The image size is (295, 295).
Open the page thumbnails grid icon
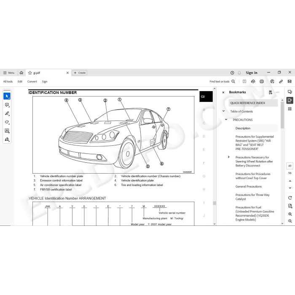pos(290,109)
